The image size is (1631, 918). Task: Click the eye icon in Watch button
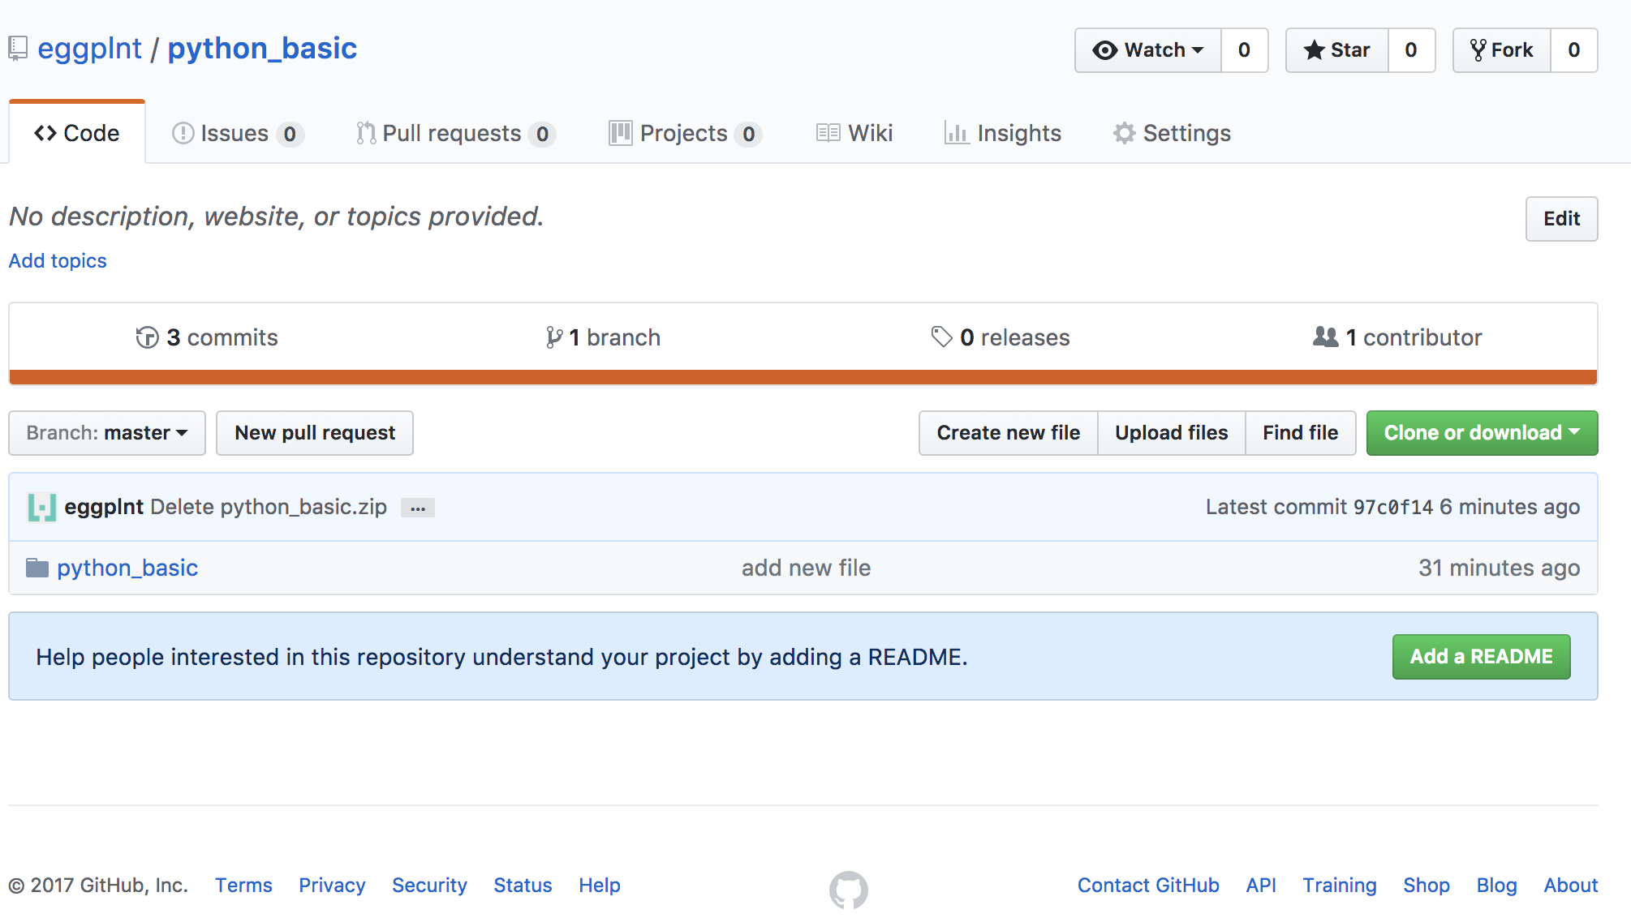coord(1105,50)
